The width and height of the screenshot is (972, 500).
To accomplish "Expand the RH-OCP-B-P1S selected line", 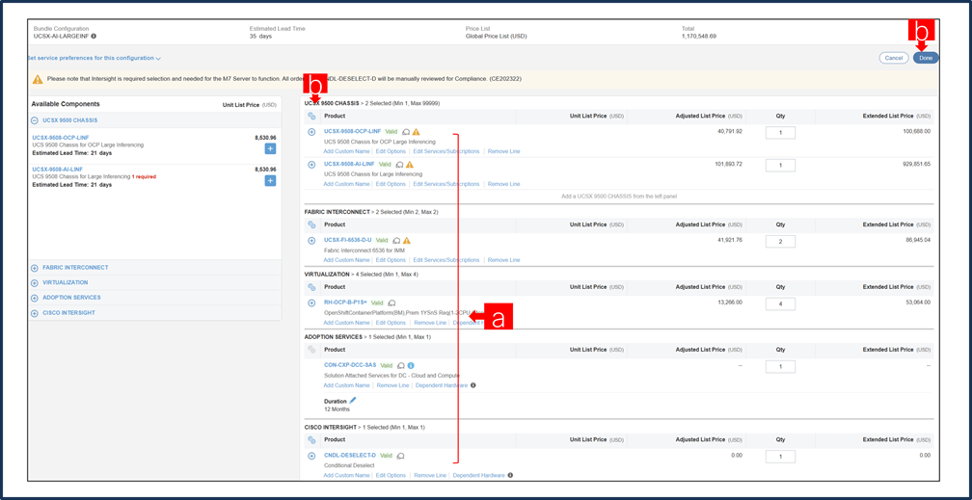I will (311, 303).
